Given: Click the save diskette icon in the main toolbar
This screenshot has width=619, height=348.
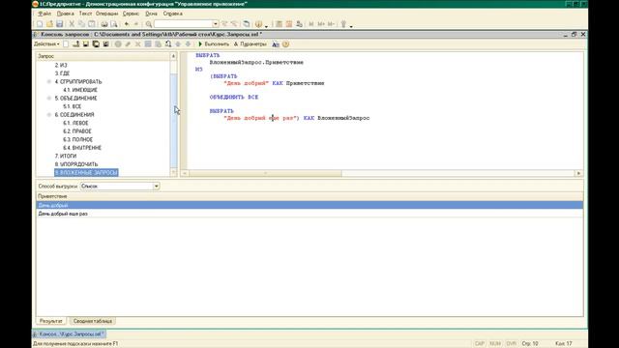Looking at the screenshot, I should coord(60,24).
